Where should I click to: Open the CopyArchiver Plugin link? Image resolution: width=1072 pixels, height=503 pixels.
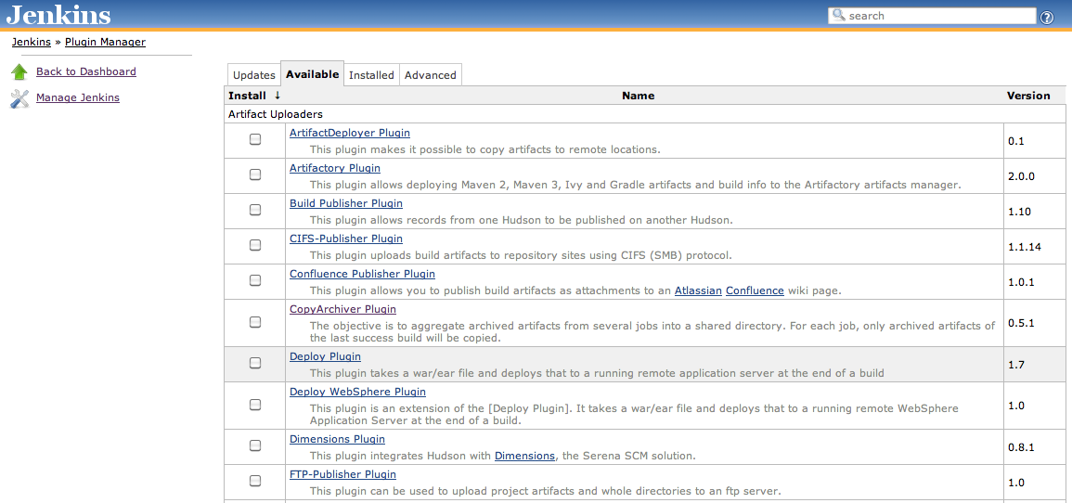tap(342, 310)
